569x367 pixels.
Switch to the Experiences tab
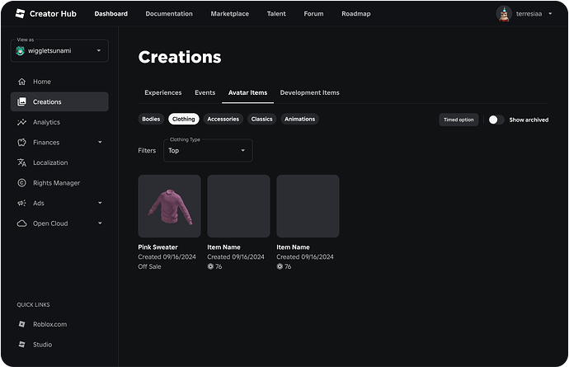click(163, 92)
